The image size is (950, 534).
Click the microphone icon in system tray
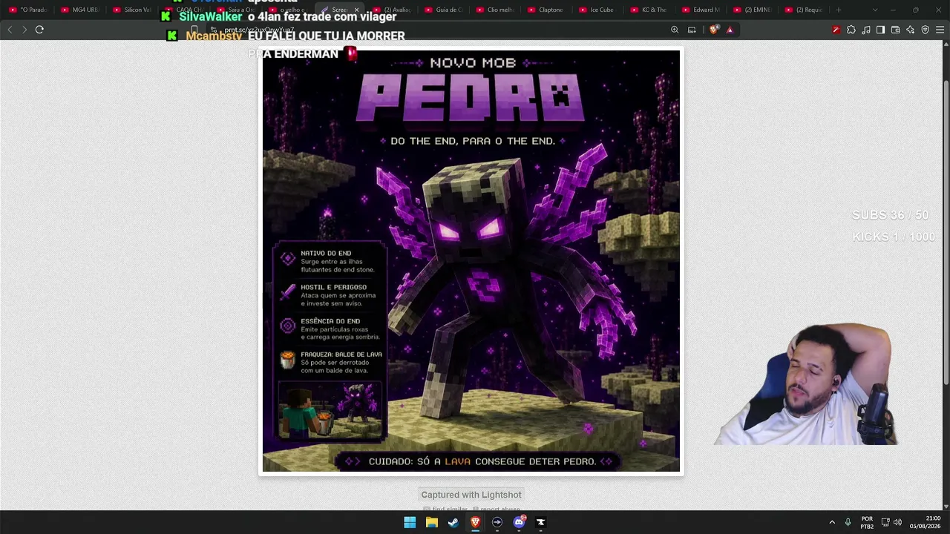tap(848, 522)
